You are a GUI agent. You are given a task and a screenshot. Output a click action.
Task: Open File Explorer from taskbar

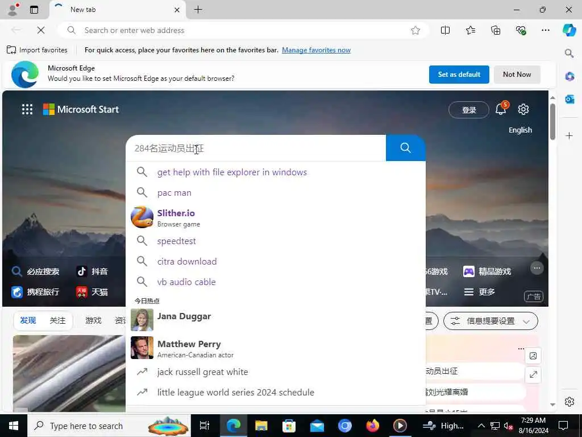click(261, 426)
